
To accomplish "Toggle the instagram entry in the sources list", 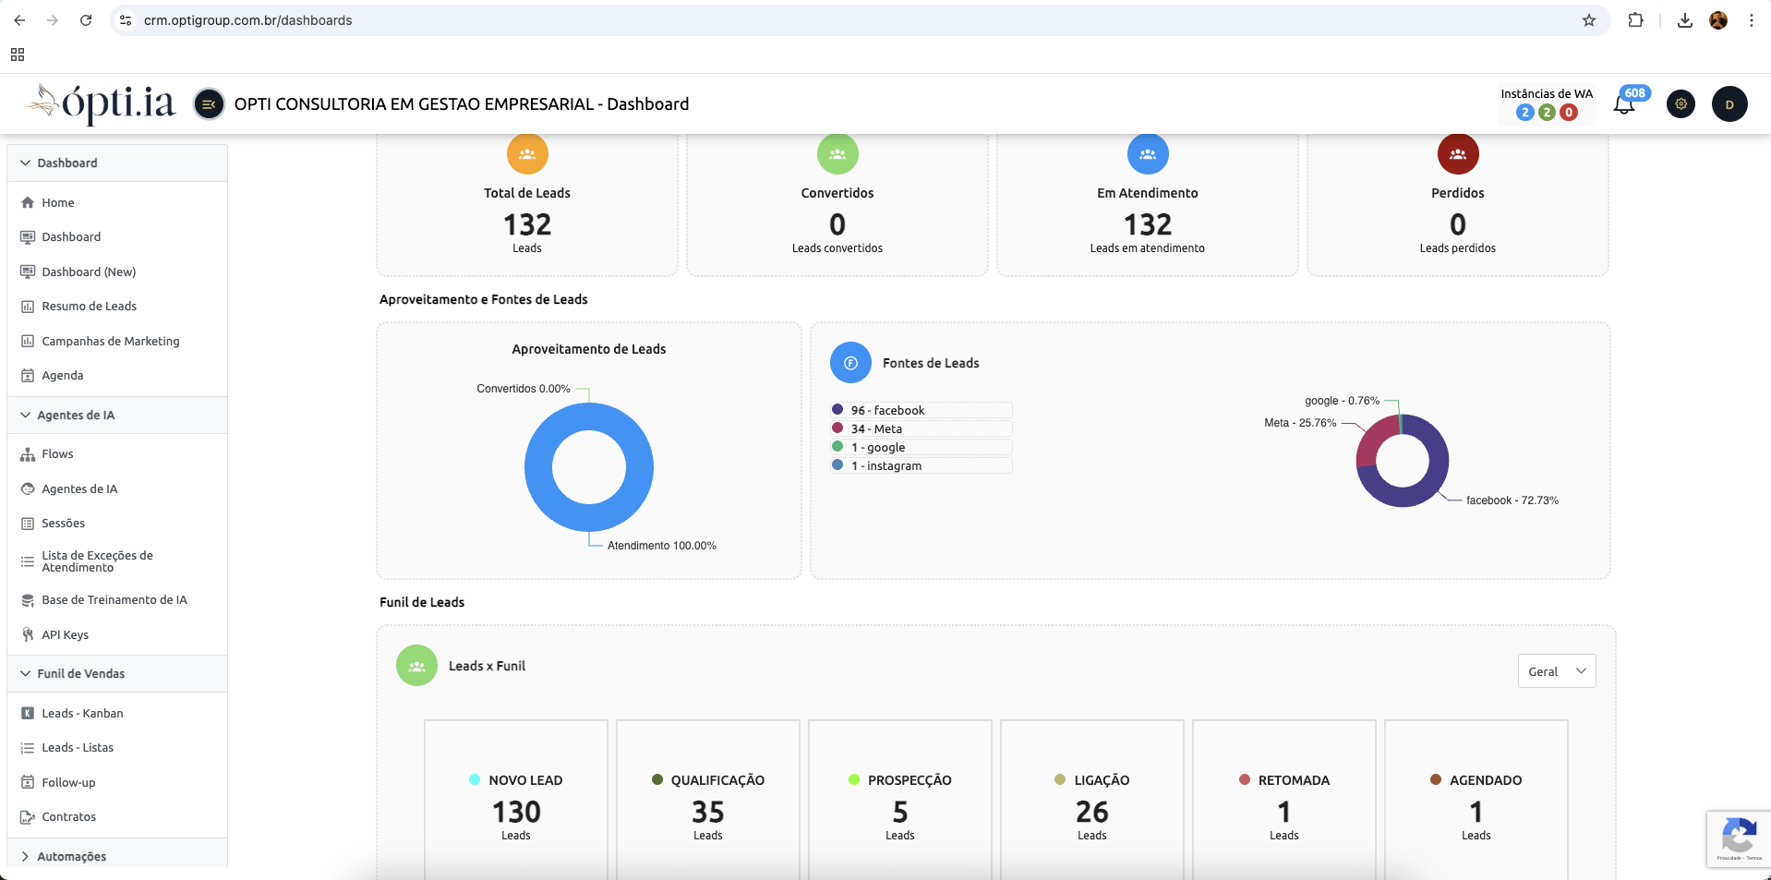I will point(921,465).
